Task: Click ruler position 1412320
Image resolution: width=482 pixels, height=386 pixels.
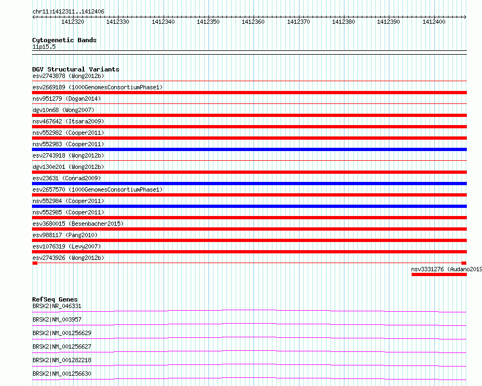Action: (x=73, y=22)
